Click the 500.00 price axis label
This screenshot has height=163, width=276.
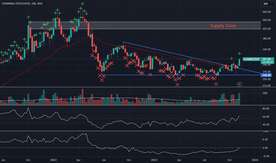[x=266, y=12]
